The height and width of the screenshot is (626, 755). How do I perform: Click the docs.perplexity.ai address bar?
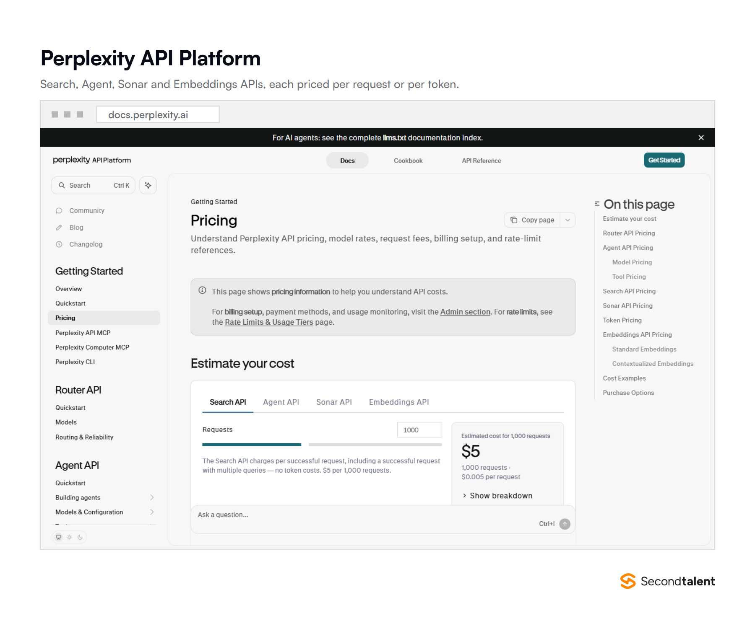pyautogui.click(x=158, y=114)
